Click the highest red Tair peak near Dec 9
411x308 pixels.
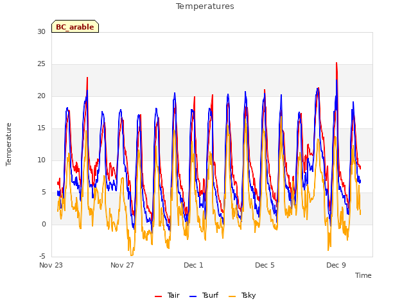[337, 63]
